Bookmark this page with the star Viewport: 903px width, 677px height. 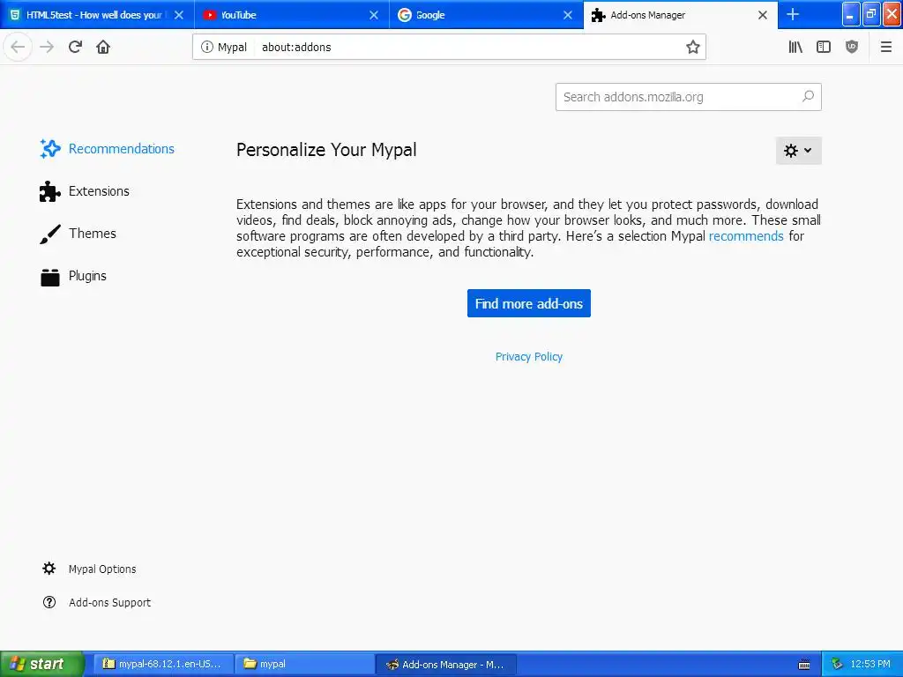[x=693, y=47]
